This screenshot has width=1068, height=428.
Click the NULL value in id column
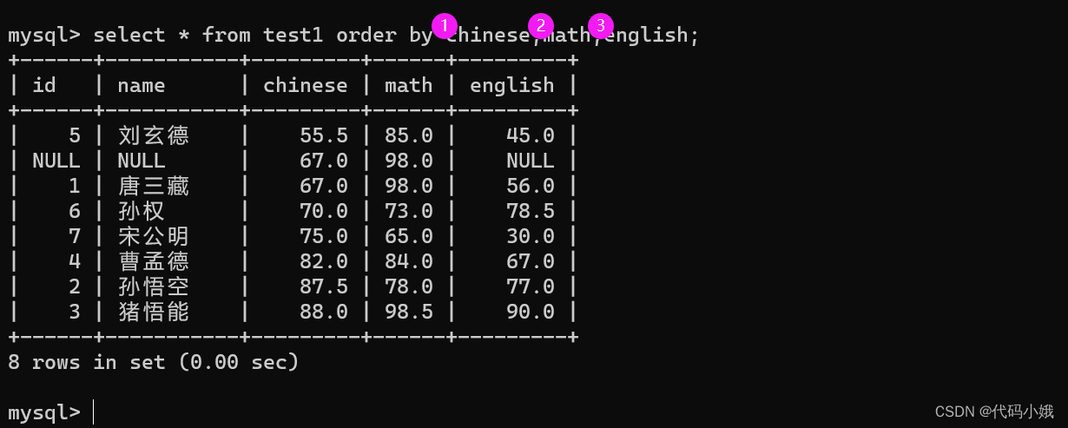click(56, 161)
